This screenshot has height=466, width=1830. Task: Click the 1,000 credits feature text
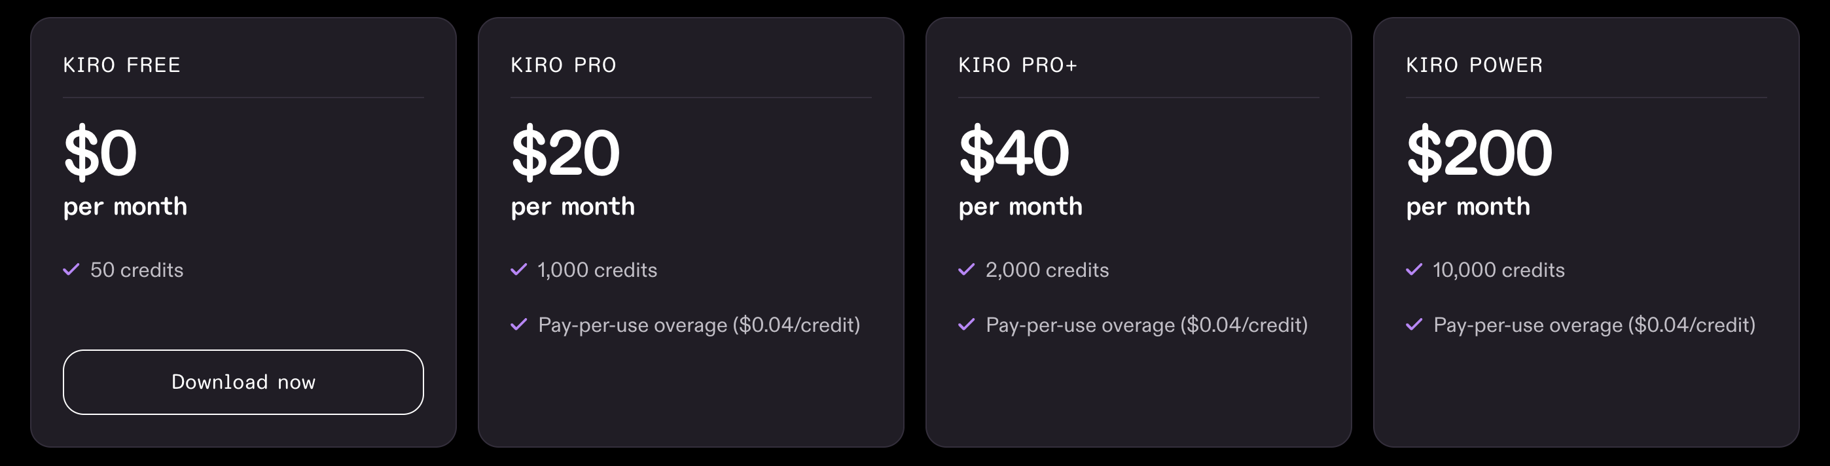[x=597, y=270]
